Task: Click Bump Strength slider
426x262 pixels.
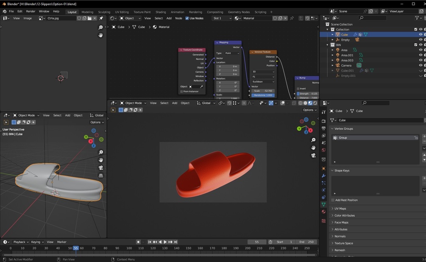Action: pyautogui.click(x=308, y=94)
